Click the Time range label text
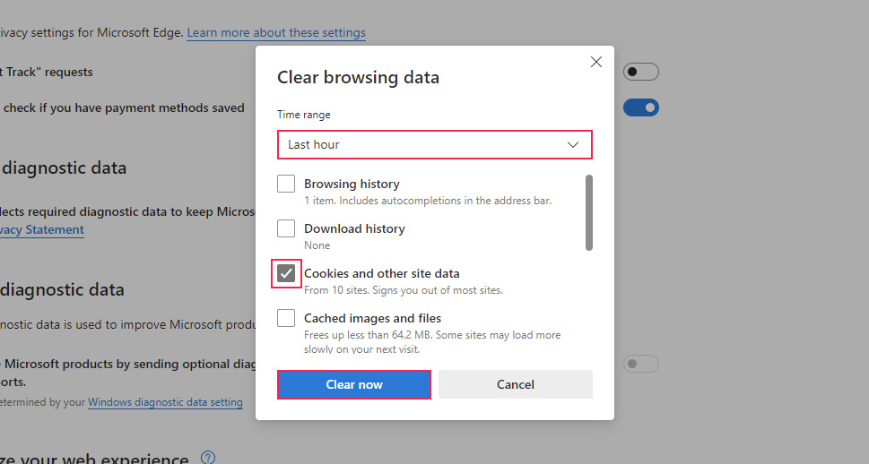The image size is (869, 464). tap(303, 115)
